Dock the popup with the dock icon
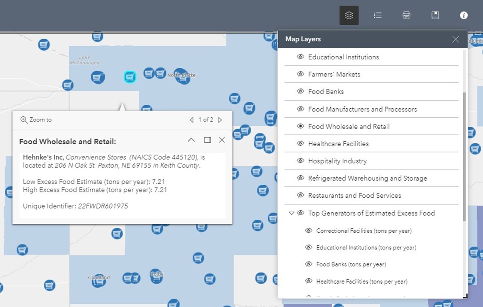This screenshot has height=307, width=483. point(207,140)
